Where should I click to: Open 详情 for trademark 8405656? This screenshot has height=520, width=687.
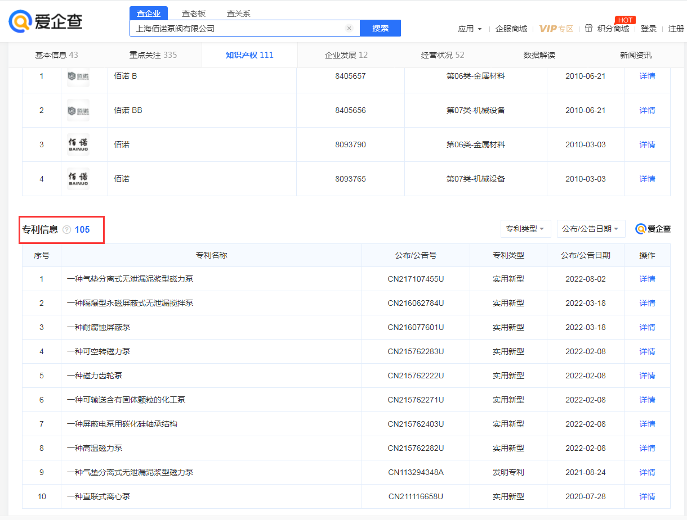coord(648,110)
